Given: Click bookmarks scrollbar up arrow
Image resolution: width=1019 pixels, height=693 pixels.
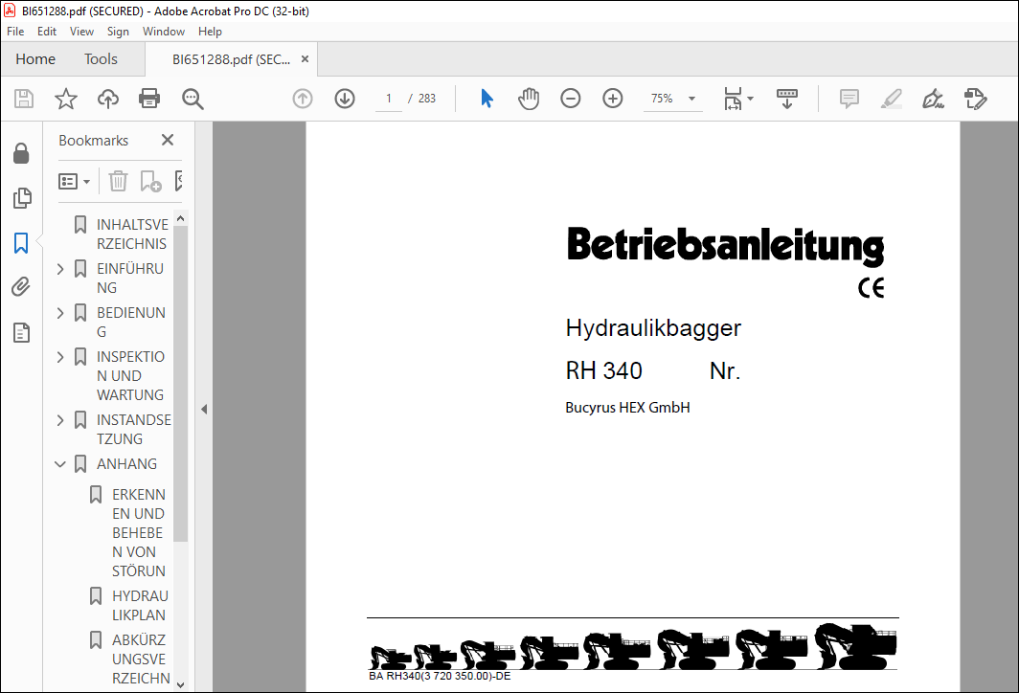Looking at the screenshot, I should (181, 218).
